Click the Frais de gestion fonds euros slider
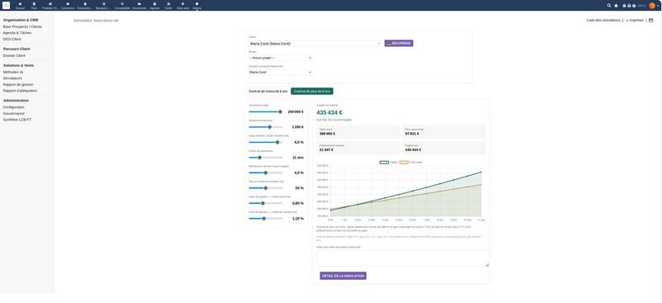 (x=266, y=203)
